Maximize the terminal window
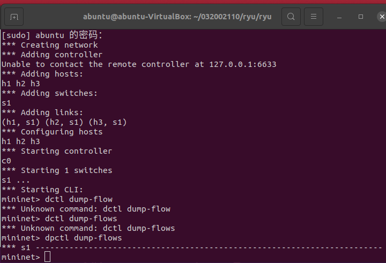 tap(361, 17)
